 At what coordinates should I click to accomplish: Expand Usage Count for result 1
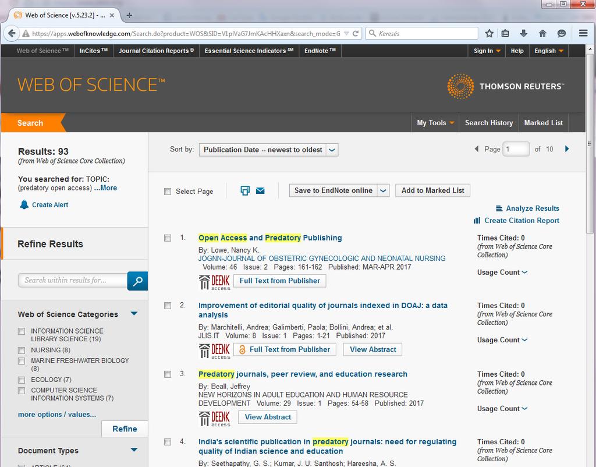tap(502, 273)
